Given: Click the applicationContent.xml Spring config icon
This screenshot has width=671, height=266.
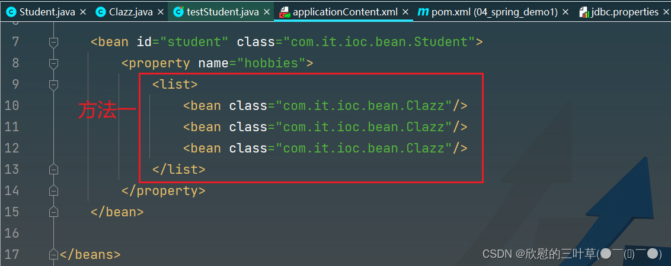Looking at the screenshot, I should (285, 12).
